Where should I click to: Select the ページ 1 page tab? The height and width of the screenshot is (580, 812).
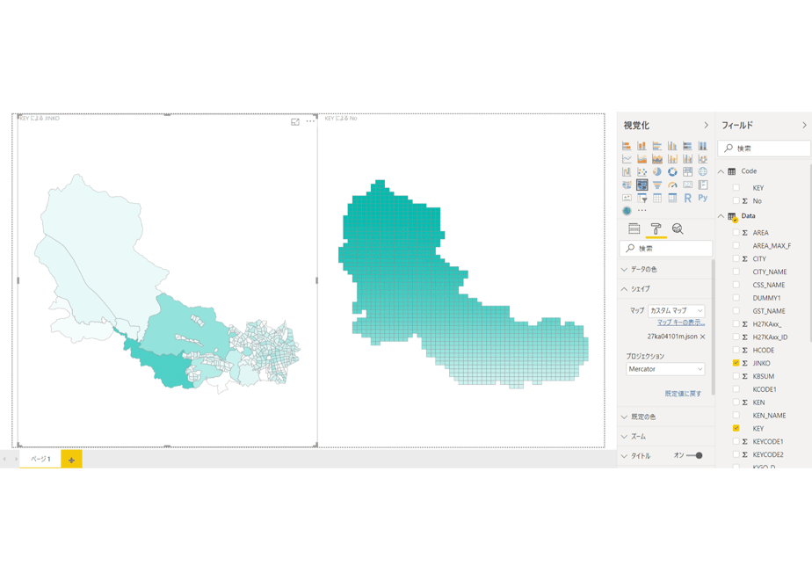tap(40, 459)
